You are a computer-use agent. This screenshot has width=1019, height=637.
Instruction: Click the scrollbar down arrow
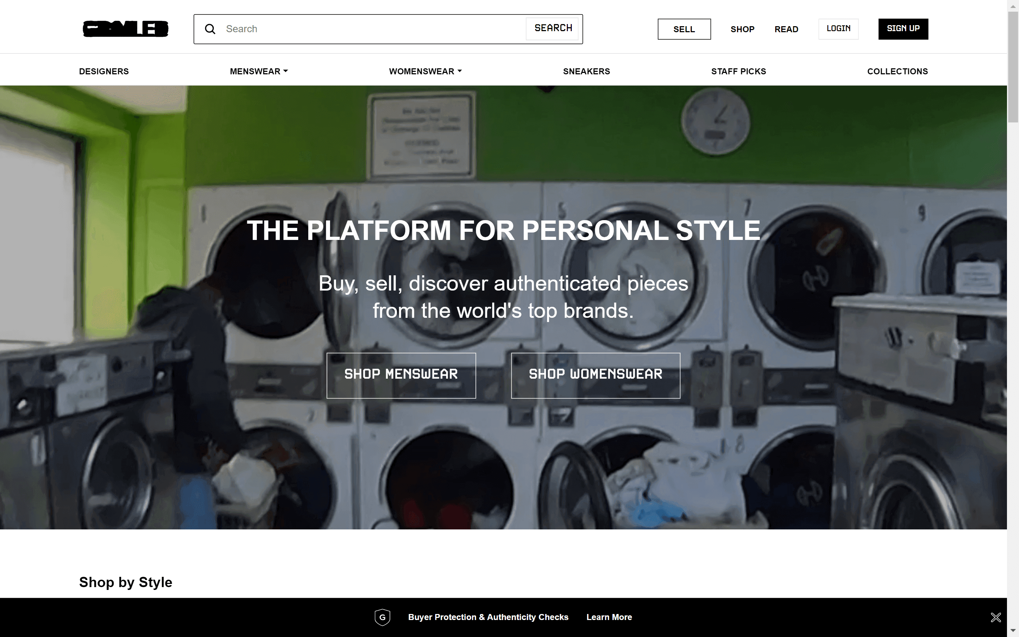pos(1013,631)
